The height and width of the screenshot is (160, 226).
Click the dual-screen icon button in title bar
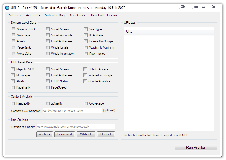tap(183, 6)
